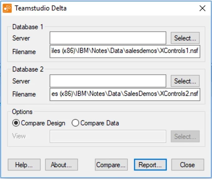Image resolution: width=212 pixels, height=179 pixels.
Task: Click the disabled View input field
Action: (108, 136)
